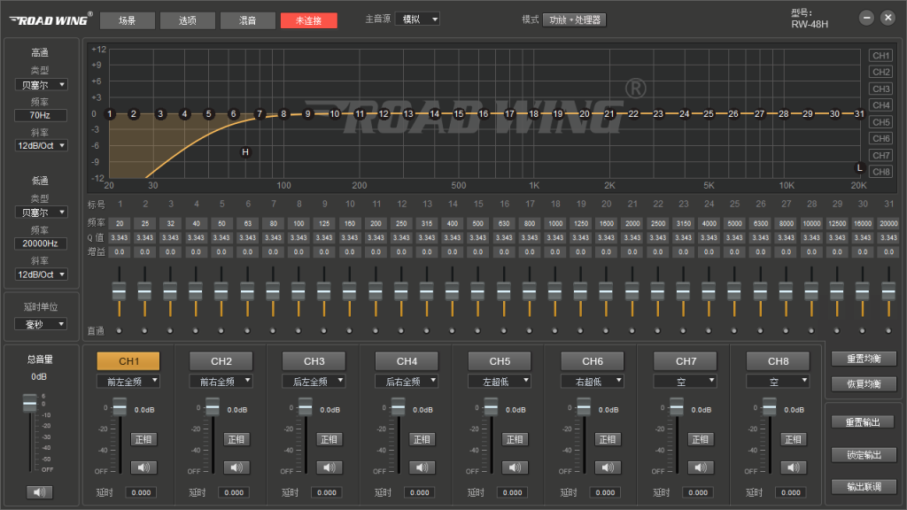Select the CH2 channel tab

click(221, 361)
